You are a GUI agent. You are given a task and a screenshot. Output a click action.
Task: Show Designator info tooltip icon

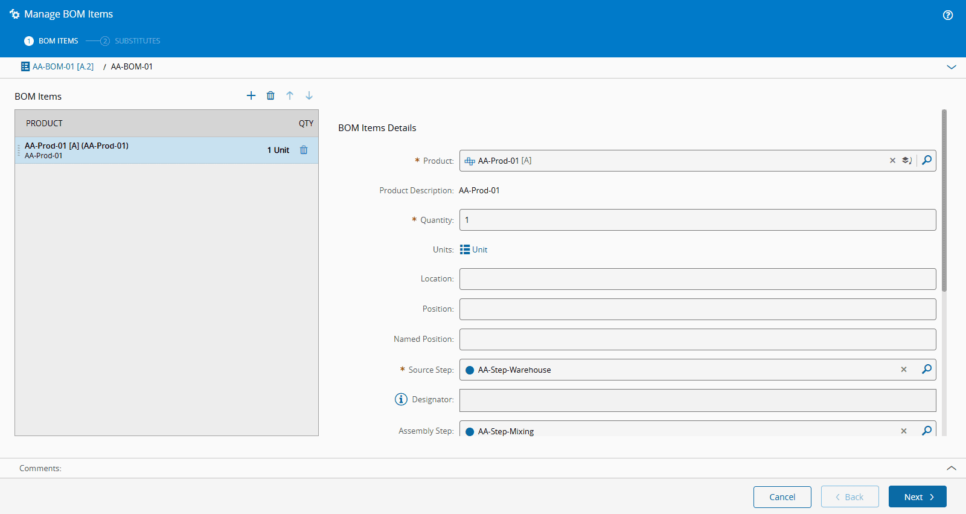click(x=401, y=399)
